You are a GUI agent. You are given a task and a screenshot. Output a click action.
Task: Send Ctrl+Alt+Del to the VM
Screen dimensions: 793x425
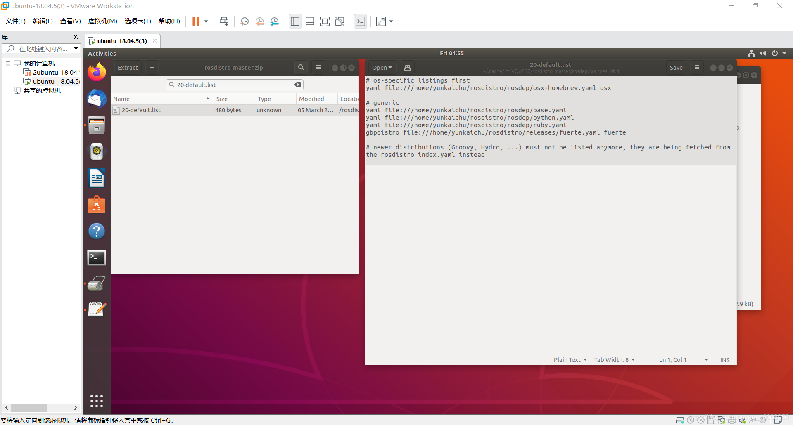point(224,21)
